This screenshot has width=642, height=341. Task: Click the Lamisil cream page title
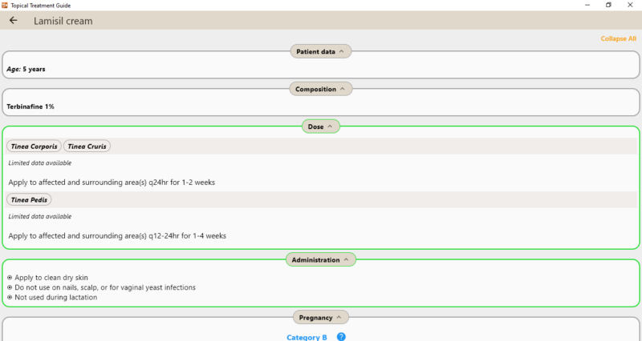pyautogui.click(x=63, y=21)
